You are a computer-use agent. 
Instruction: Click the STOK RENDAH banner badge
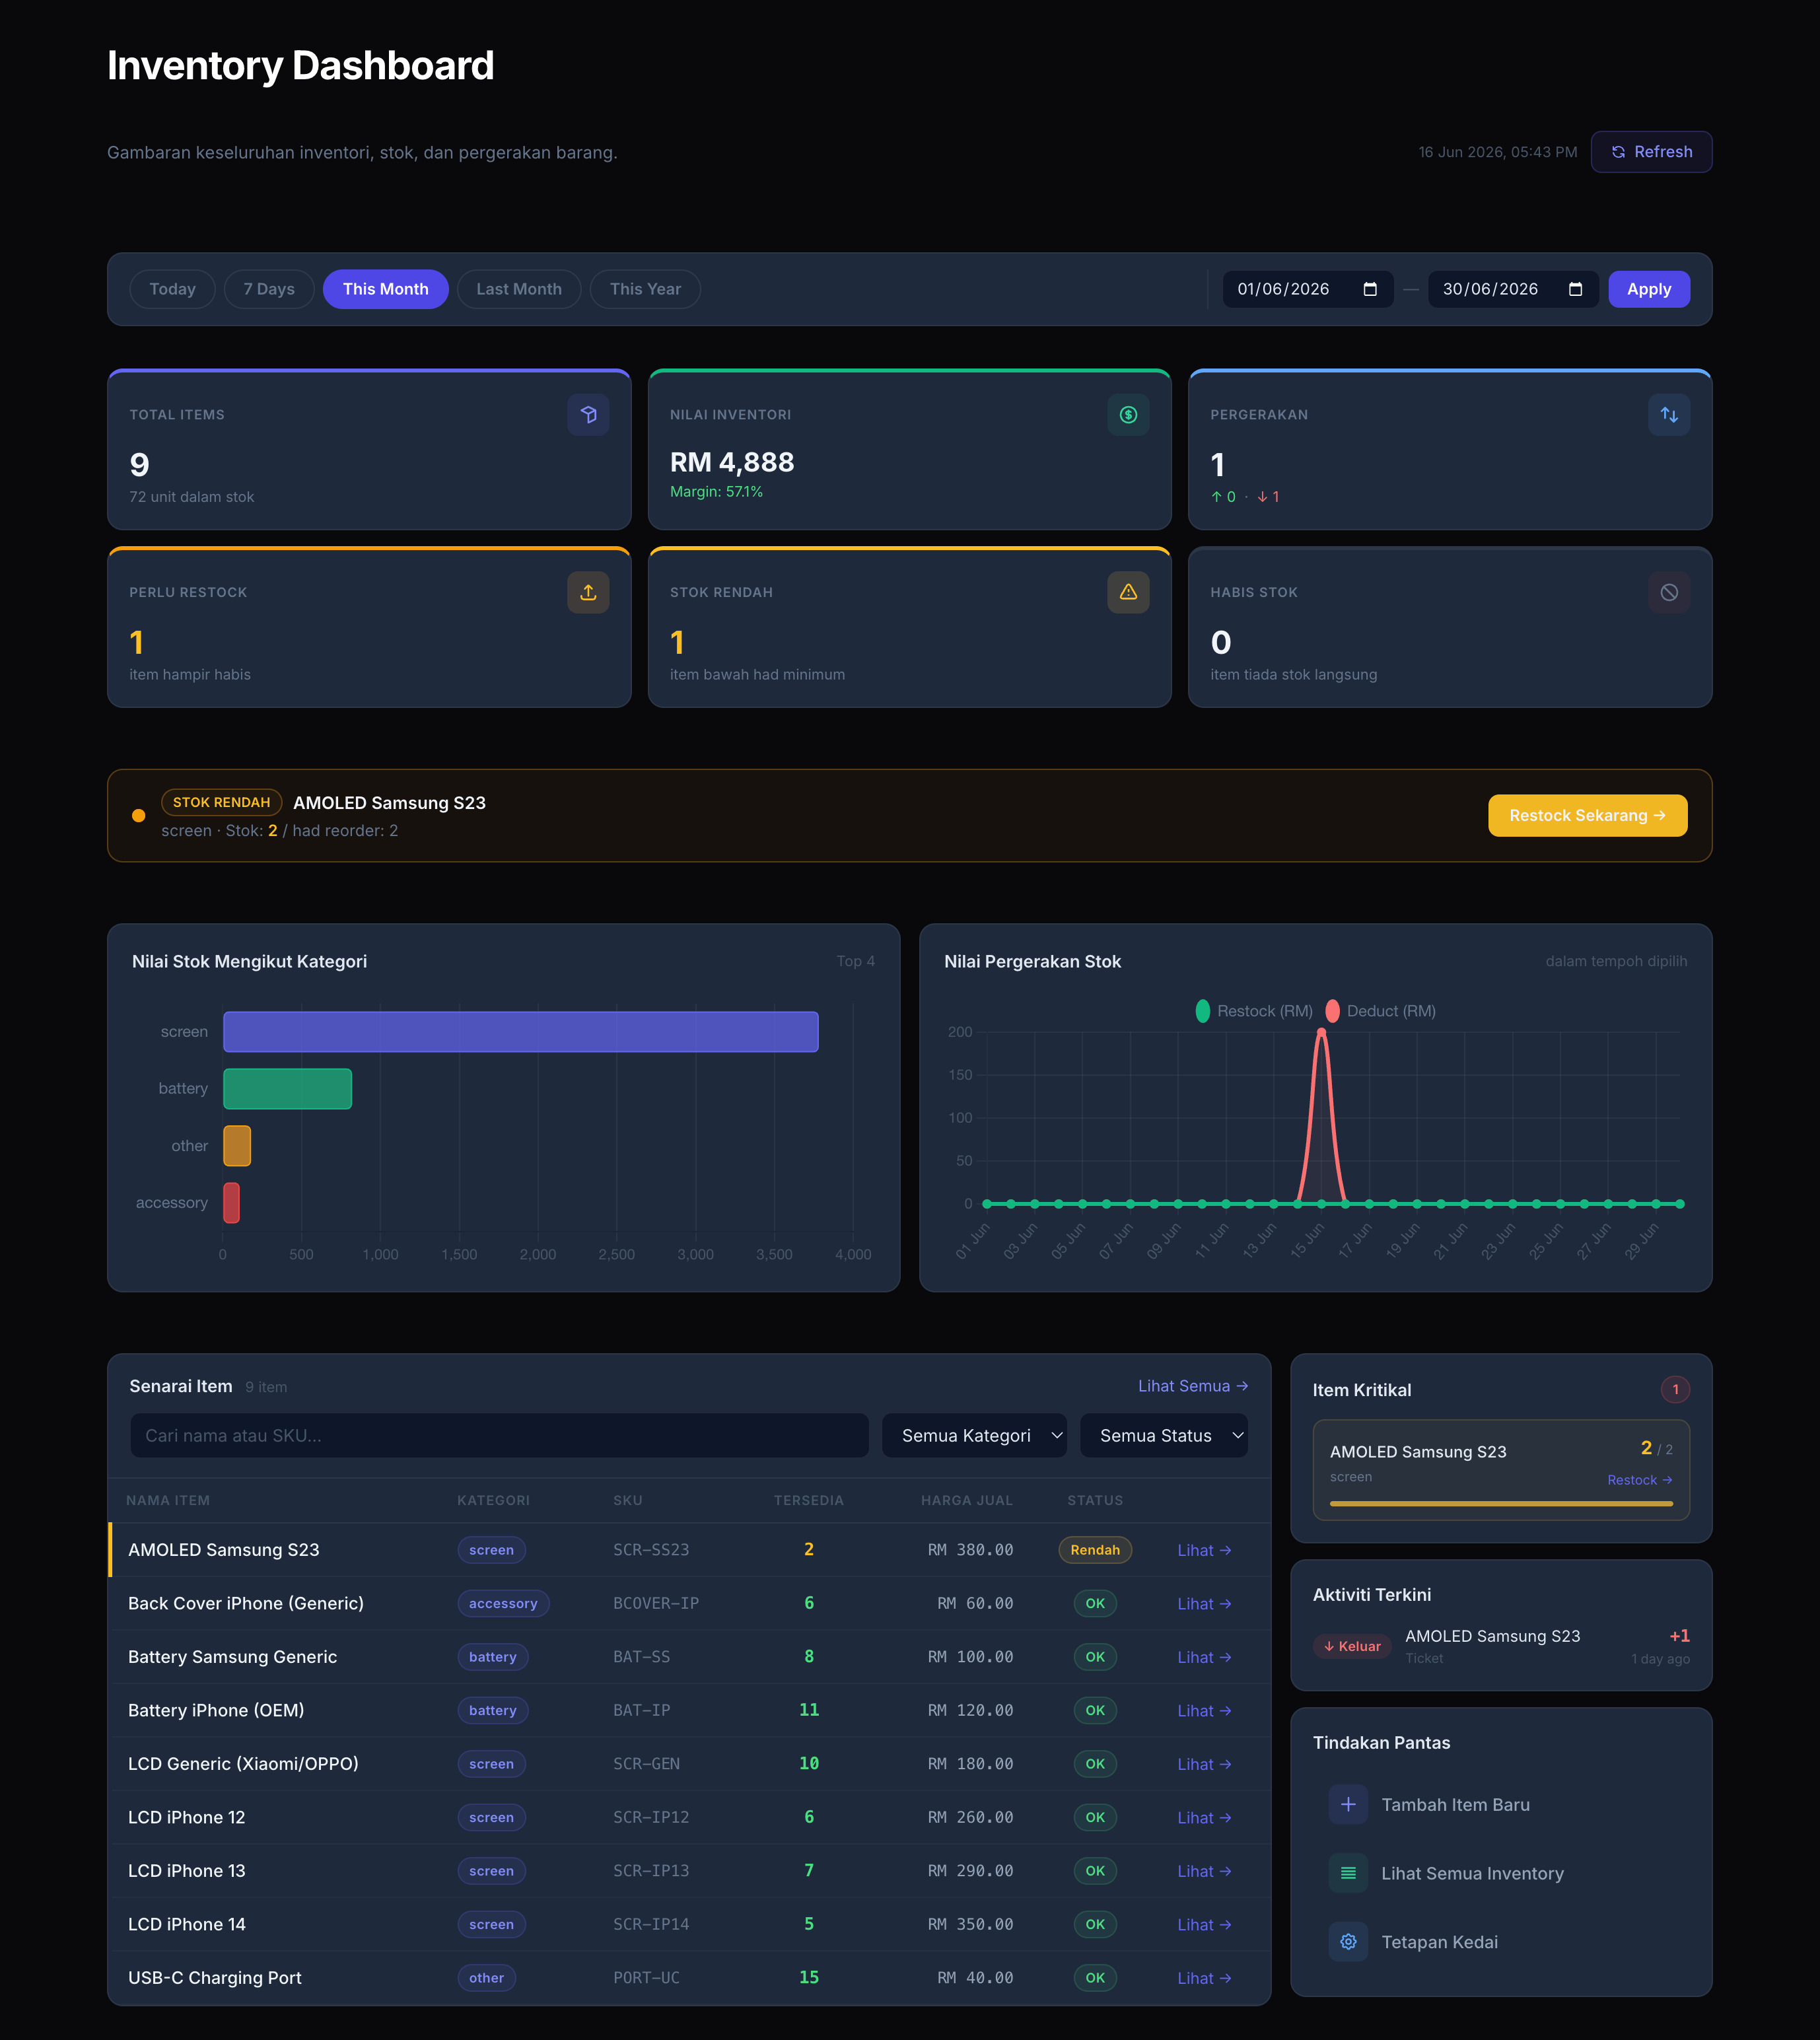coord(221,802)
